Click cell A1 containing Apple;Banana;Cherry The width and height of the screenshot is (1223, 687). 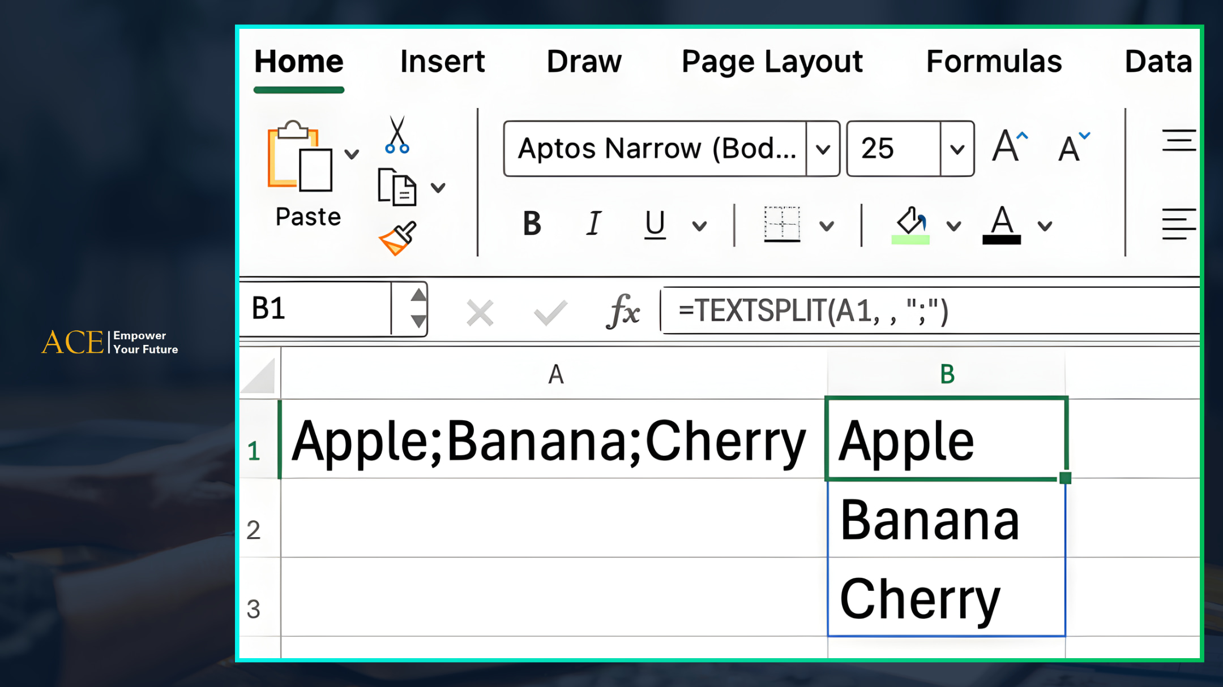point(549,440)
